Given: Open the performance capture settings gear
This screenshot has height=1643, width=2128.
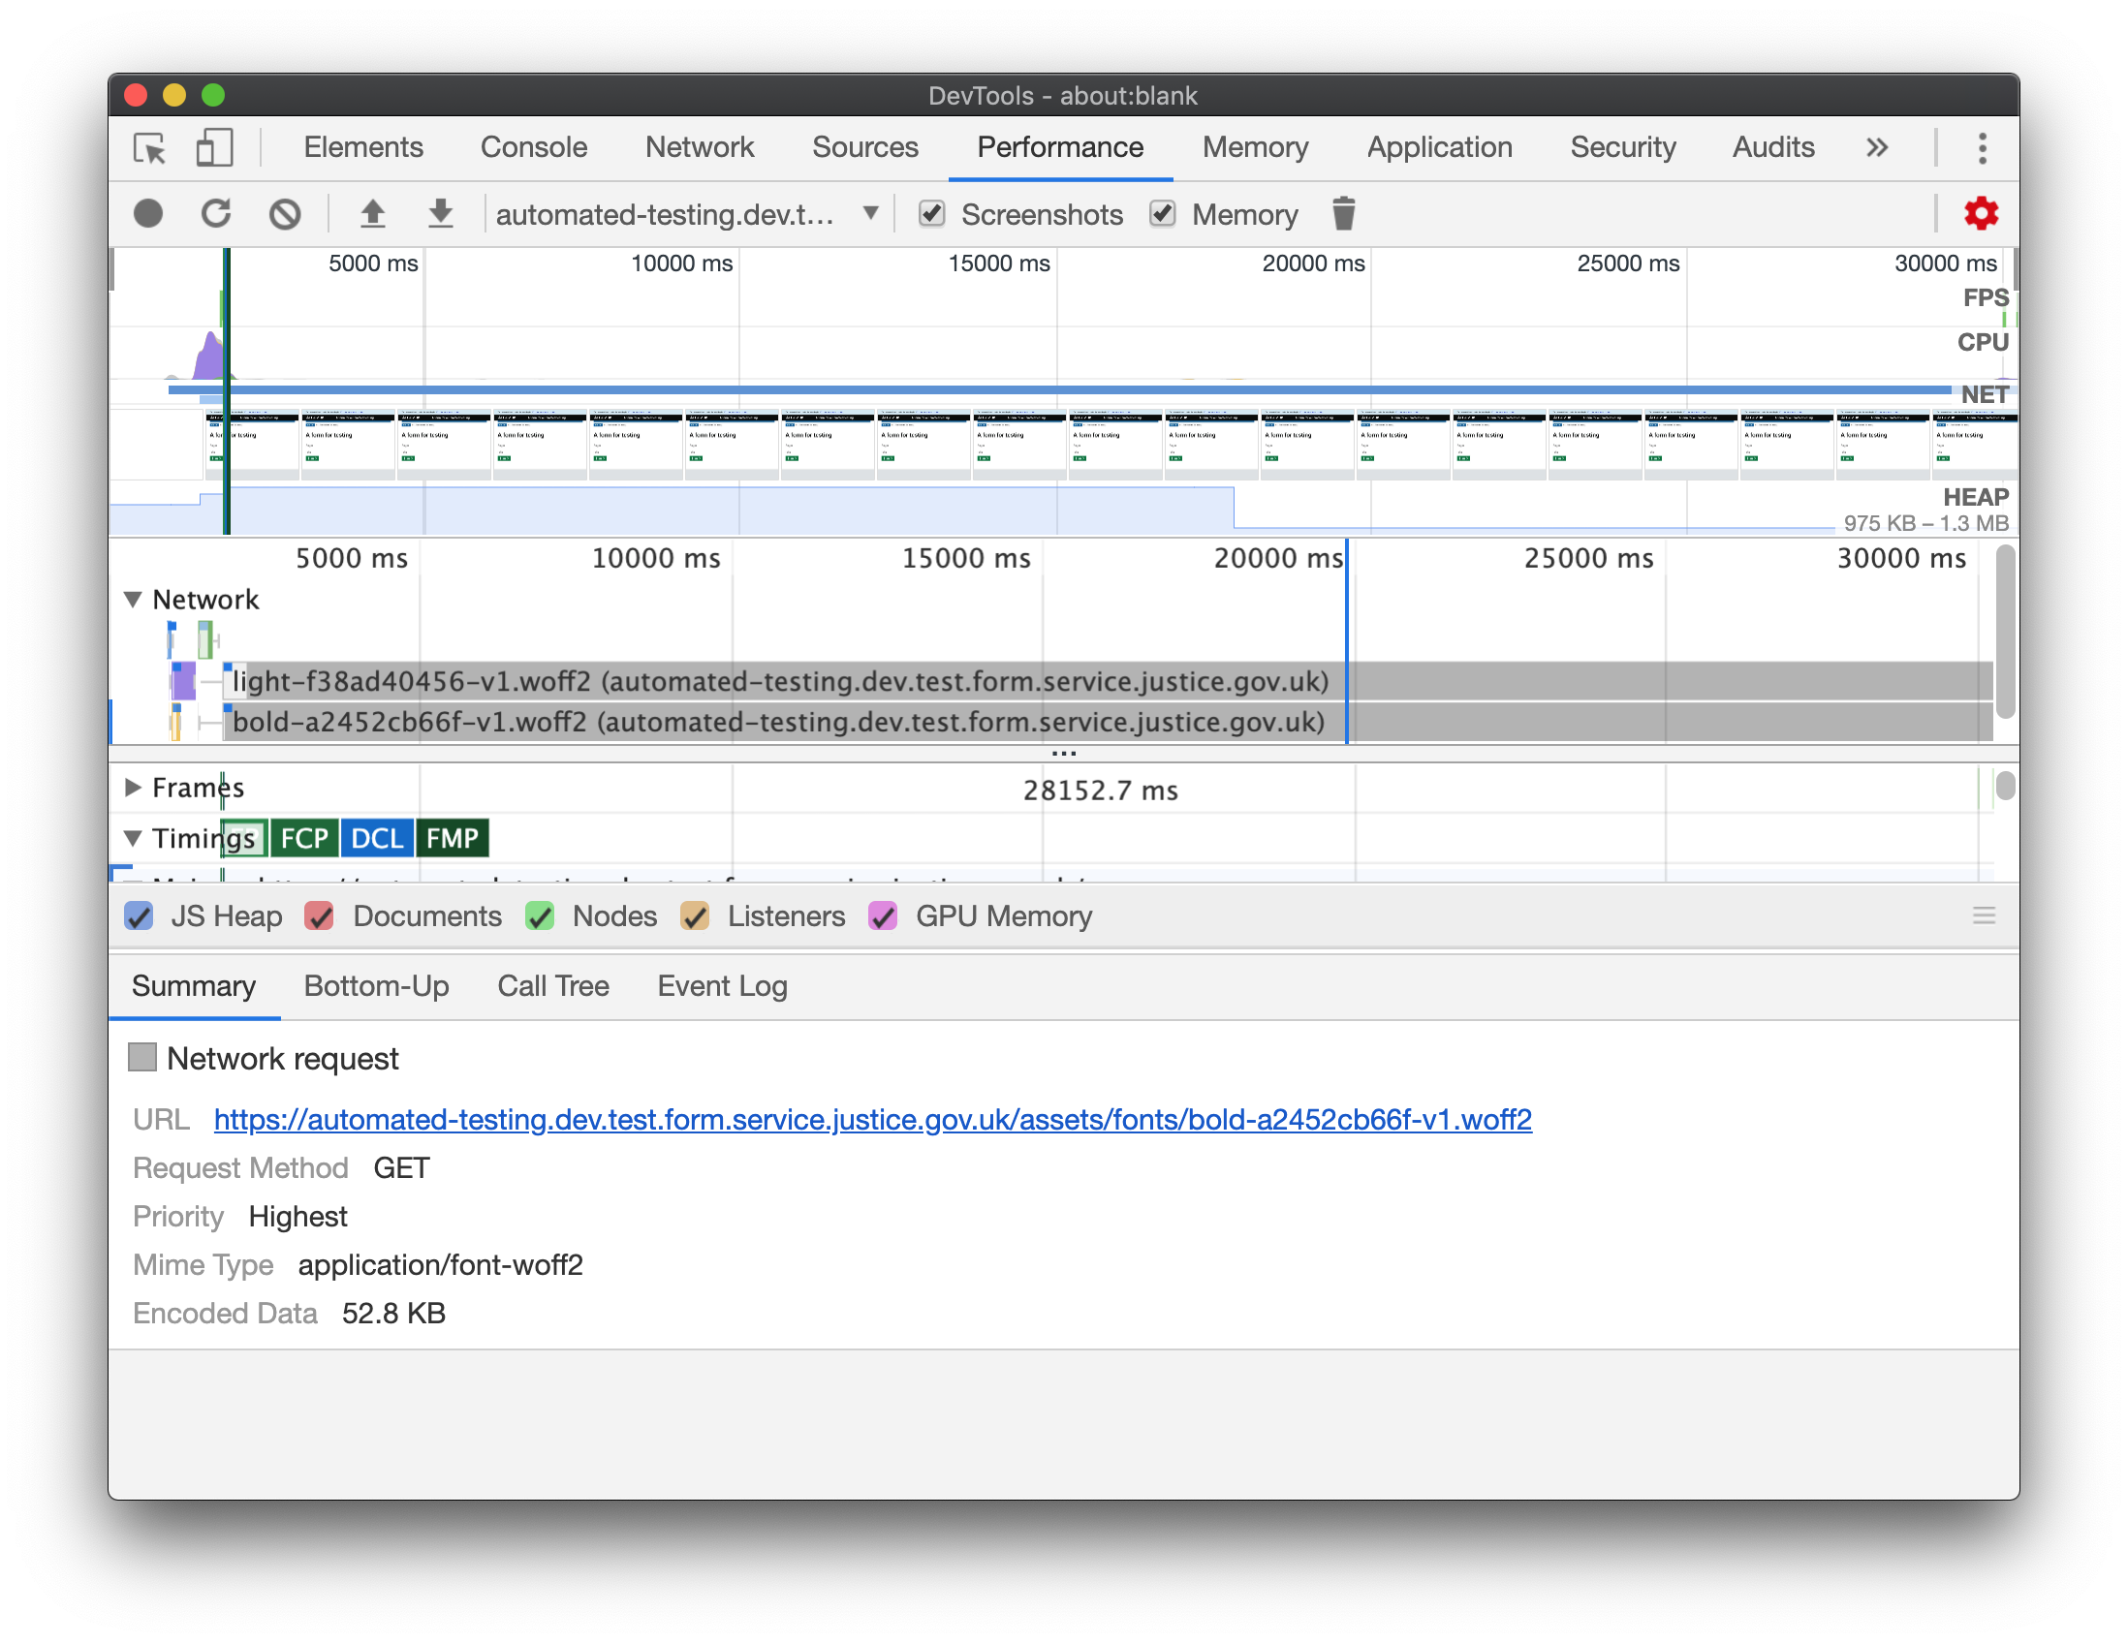Looking at the screenshot, I should [x=1982, y=213].
